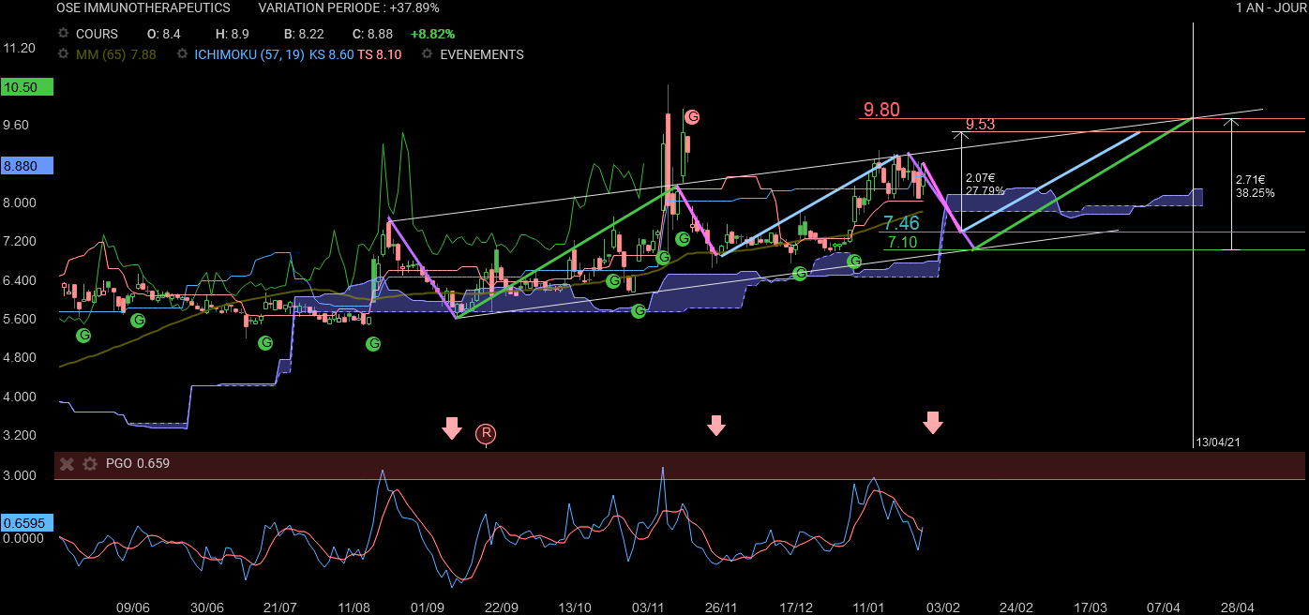Click the C: 8.88 close value
Screen dimensions: 1309x615
[x=371, y=34]
